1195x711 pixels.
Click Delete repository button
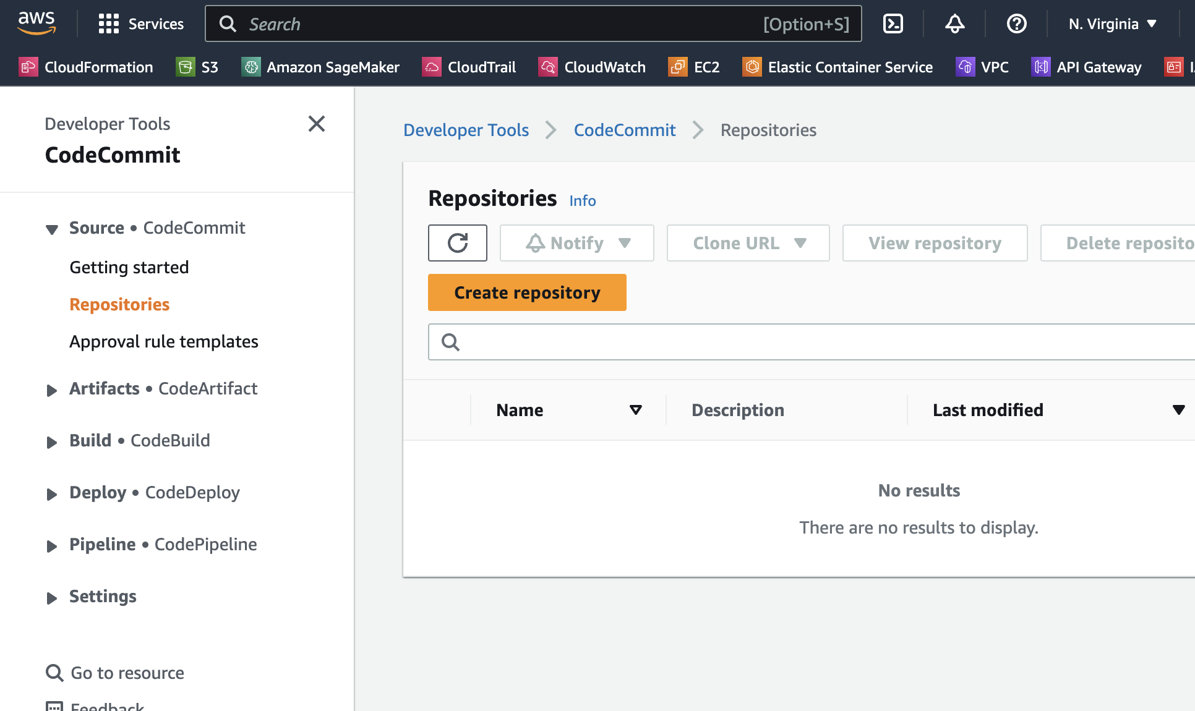tap(1118, 243)
